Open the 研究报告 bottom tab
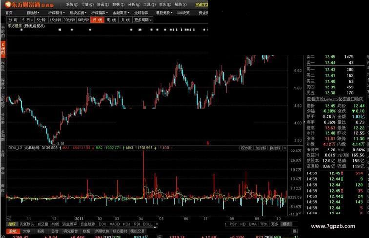 70,231
